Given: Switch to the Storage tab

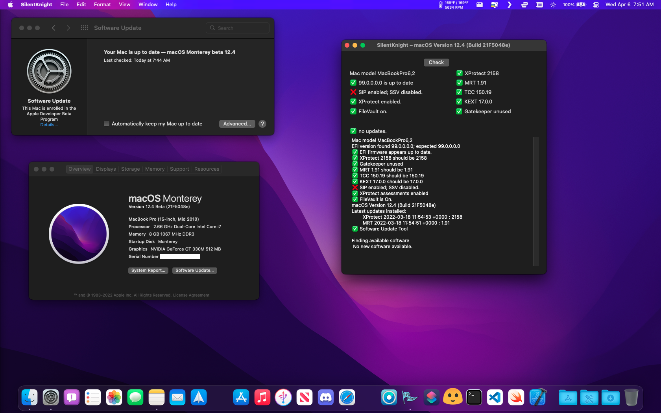Looking at the screenshot, I should point(131,169).
